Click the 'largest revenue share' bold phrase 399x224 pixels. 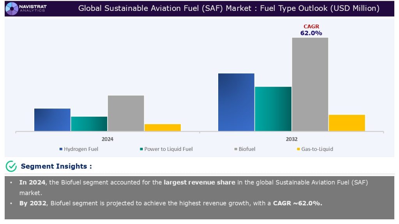coord(199,182)
